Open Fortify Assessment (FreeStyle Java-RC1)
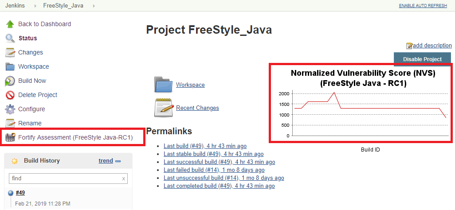Viewport: 455px width, 210px height. point(75,137)
